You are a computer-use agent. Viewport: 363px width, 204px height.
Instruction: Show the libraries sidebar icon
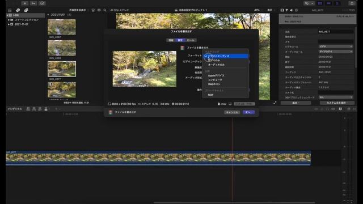coord(10,10)
